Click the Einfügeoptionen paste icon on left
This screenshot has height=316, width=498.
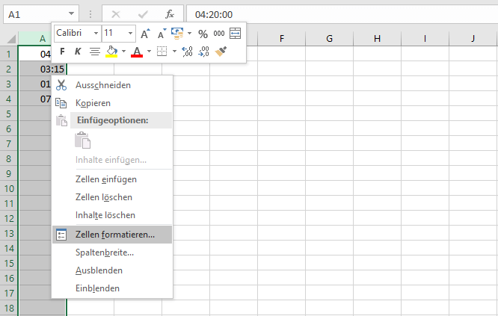[61, 120]
